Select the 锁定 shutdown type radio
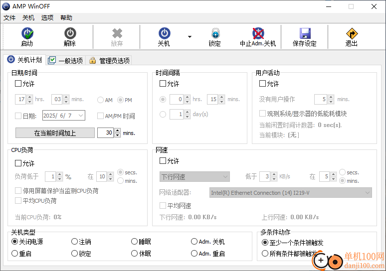The width and height of the screenshot is (386, 271). [x=74, y=253]
